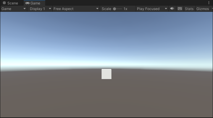Screen dimensions: 213x118
Task: Mute audio with the speaker icon
Action: [172, 9]
